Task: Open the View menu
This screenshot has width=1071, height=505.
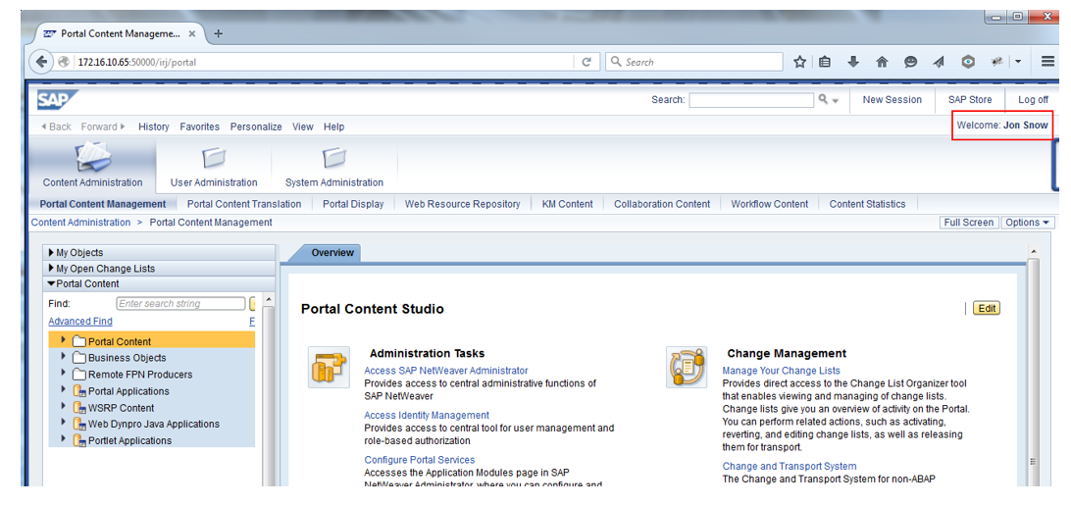Action: coord(303,126)
